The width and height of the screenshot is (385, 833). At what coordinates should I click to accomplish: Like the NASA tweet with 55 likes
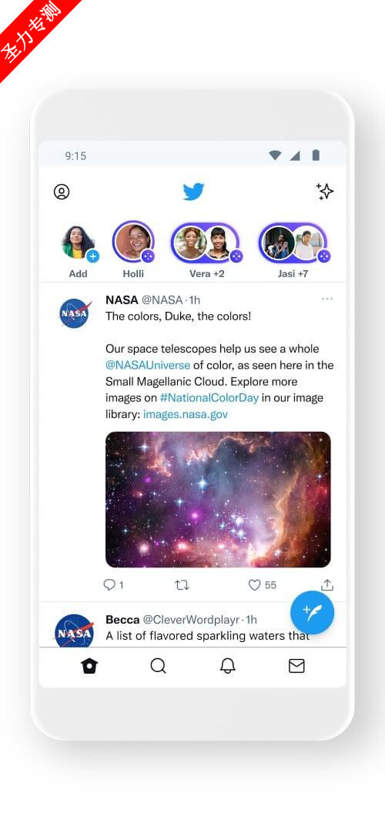point(255,585)
